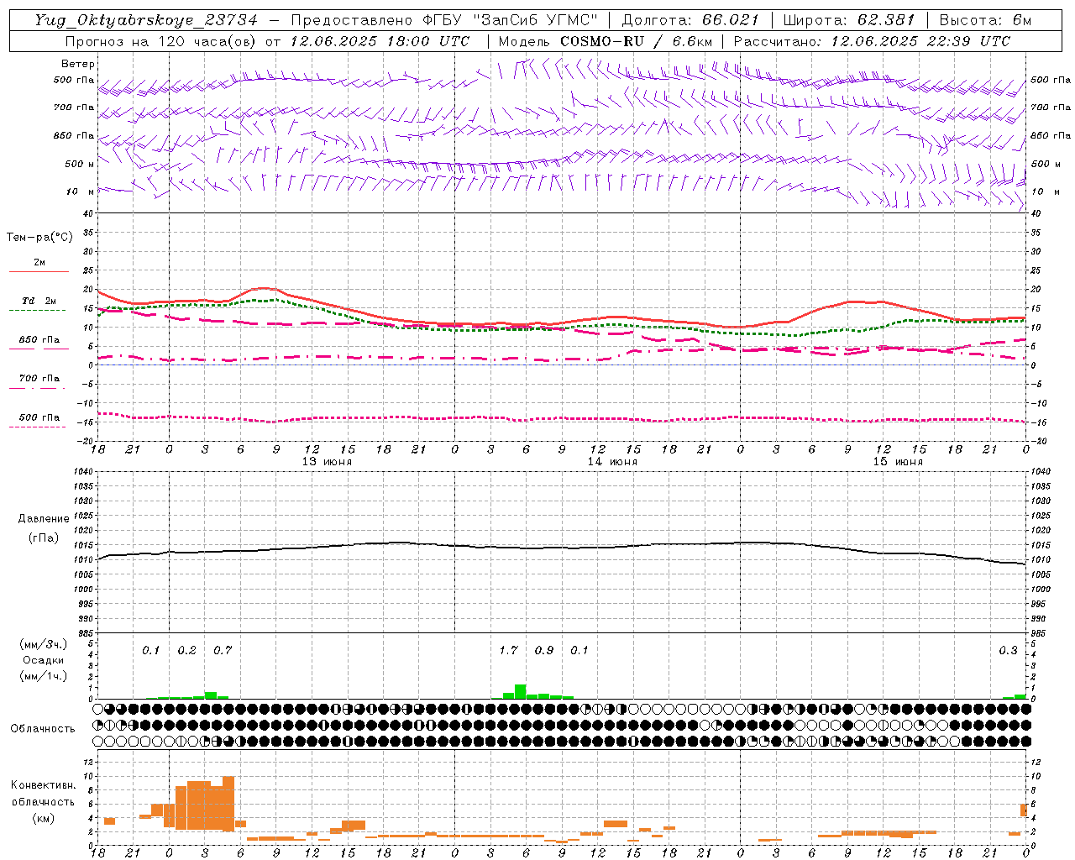Click the Конвективн. convective cloud label
The width and height of the screenshot is (1075, 860).
point(43,785)
